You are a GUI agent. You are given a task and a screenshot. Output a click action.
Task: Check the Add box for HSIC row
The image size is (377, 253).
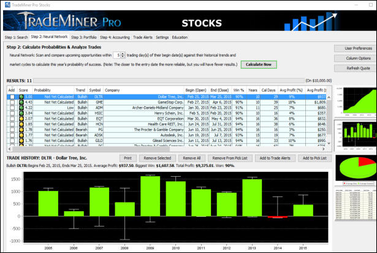tap(12, 113)
